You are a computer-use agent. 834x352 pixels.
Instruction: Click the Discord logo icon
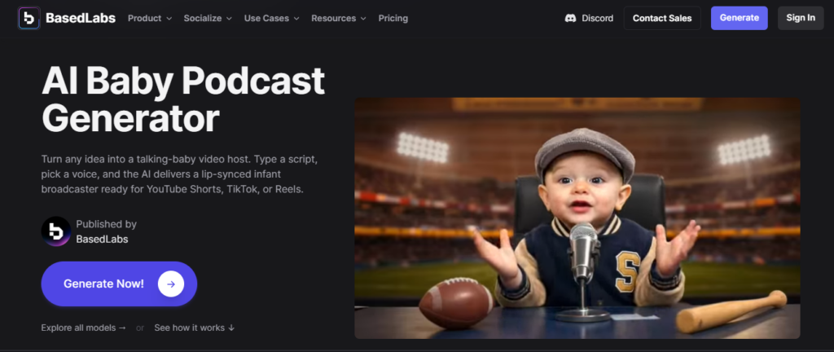[x=571, y=18]
